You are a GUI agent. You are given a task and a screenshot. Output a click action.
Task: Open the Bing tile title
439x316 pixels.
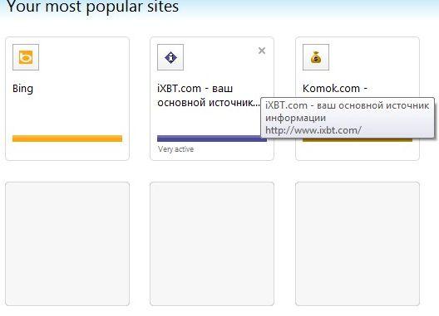pos(22,89)
